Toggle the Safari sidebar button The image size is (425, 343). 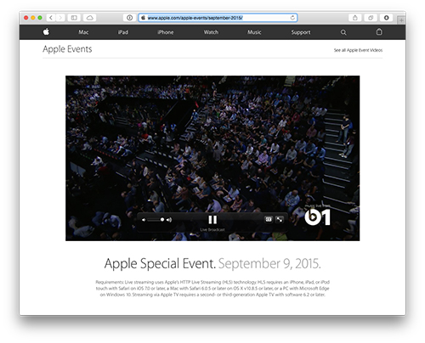(x=74, y=18)
